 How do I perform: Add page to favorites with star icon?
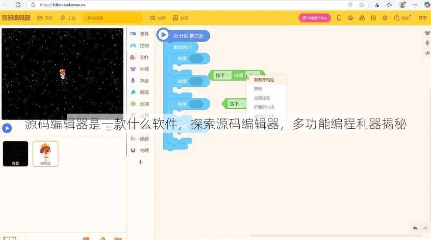click(361, 5)
